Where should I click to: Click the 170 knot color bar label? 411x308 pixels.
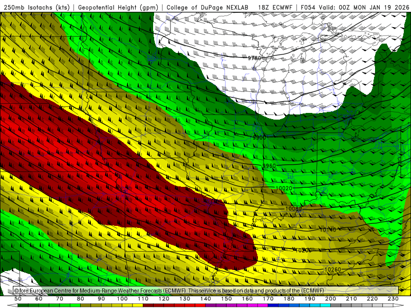coord(268,299)
